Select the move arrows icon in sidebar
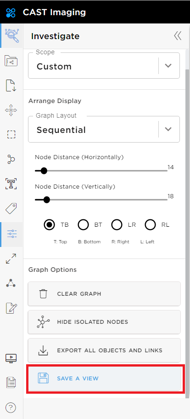190x419 pixels. (x=11, y=110)
